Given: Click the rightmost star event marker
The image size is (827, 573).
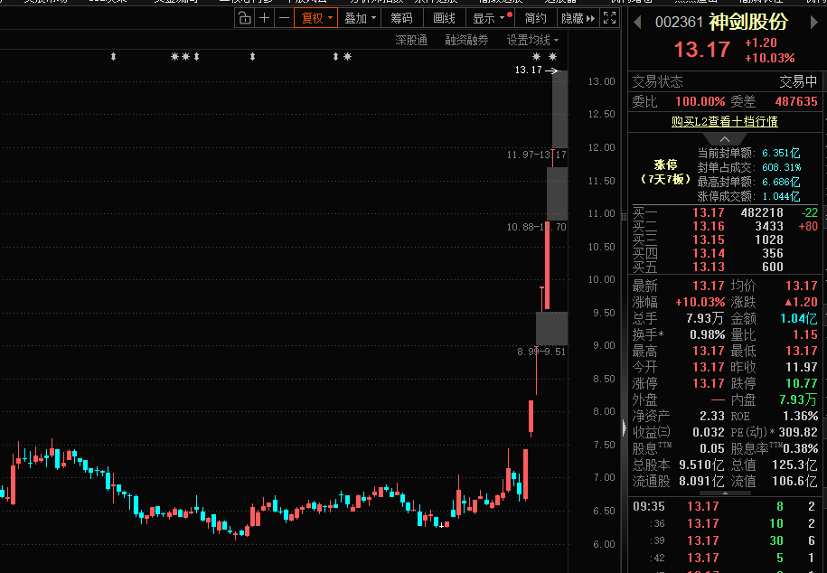Looking at the screenshot, I should tap(552, 57).
